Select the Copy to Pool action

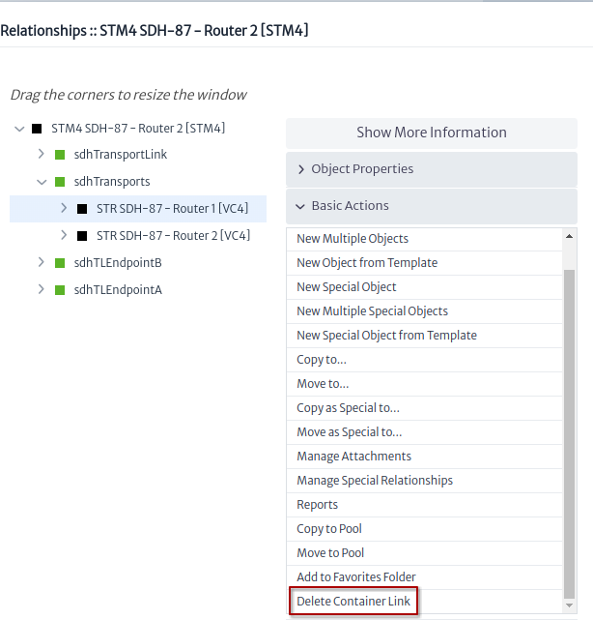coord(424,529)
